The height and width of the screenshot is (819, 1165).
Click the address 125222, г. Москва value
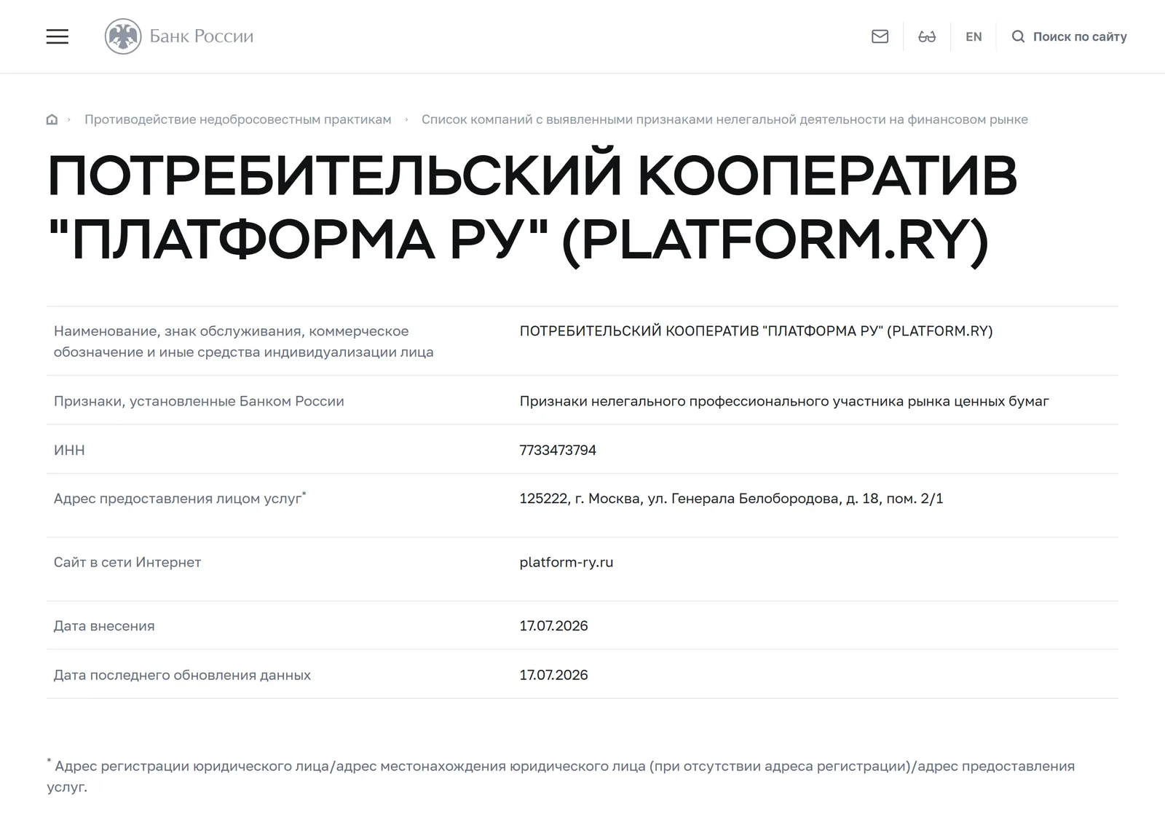click(731, 499)
